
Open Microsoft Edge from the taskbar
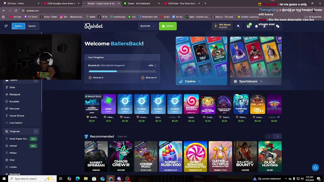click(77, 179)
